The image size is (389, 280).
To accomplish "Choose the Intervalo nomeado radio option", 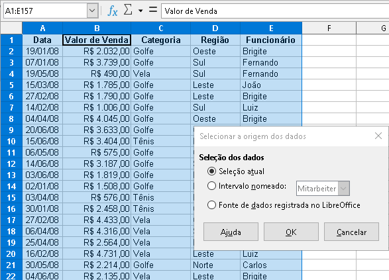I will [247, 186].
